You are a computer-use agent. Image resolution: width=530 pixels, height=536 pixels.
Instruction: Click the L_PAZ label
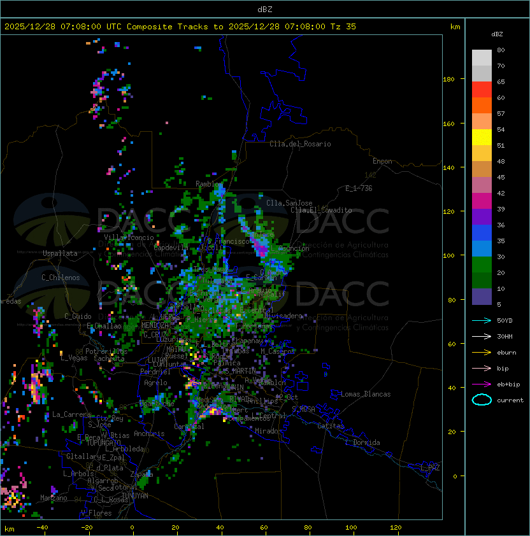point(430,468)
